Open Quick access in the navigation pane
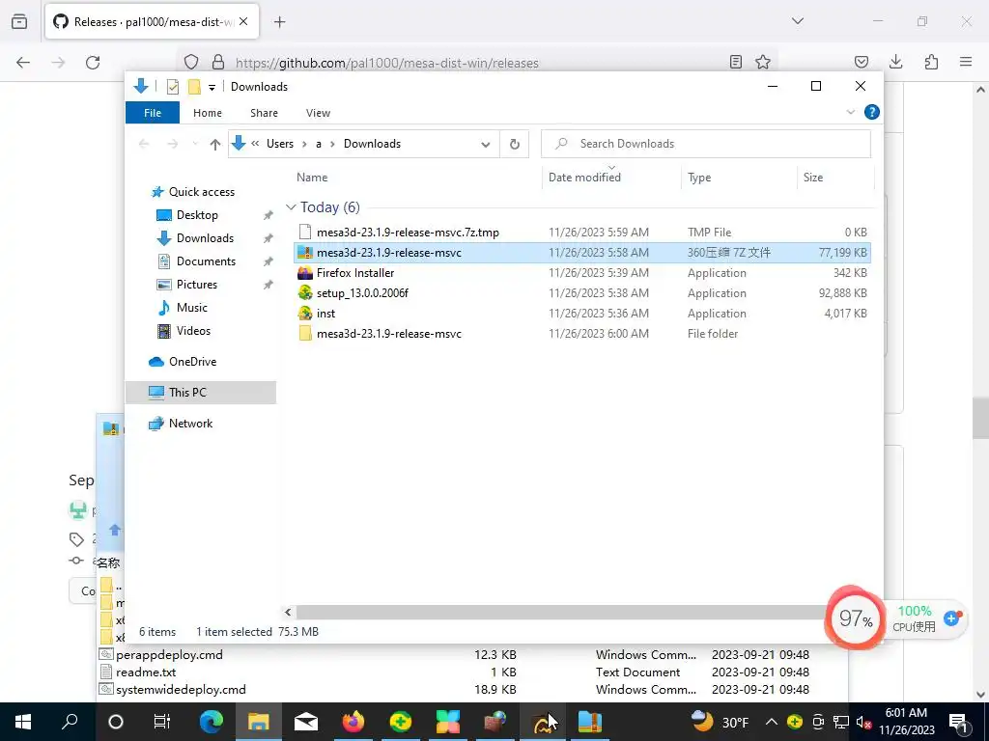The width and height of the screenshot is (989, 741). pos(201,192)
